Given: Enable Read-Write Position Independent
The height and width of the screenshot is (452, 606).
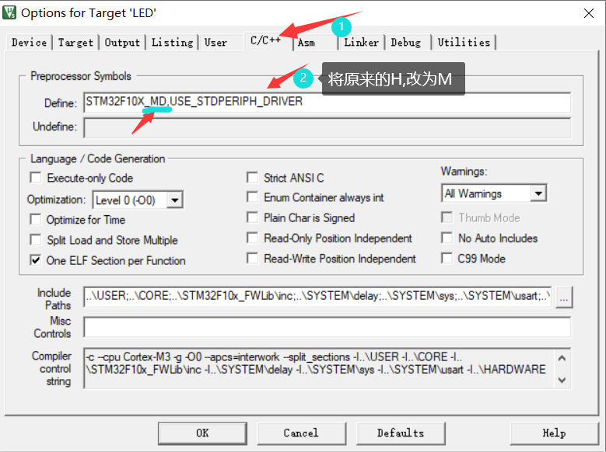Looking at the screenshot, I should (252, 259).
